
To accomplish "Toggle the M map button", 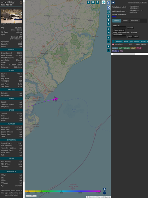I will (x=109, y=33).
